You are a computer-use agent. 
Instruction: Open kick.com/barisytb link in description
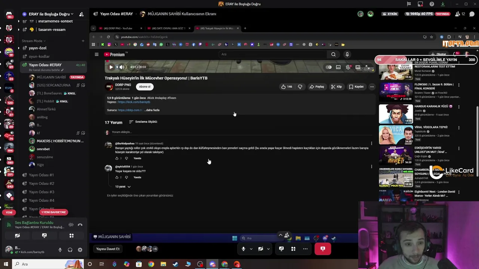[x=134, y=102]
